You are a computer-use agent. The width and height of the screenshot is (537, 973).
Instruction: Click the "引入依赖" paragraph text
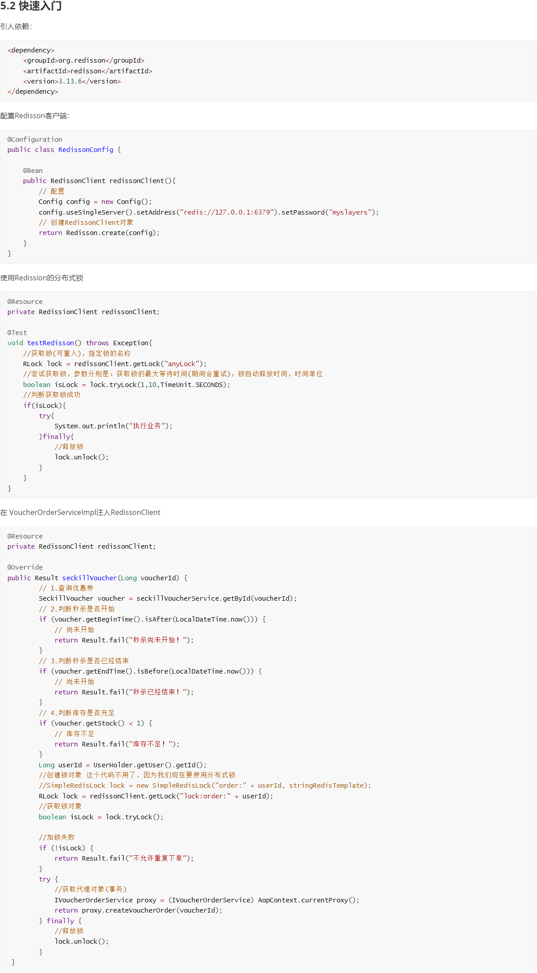tap(16, 27)
